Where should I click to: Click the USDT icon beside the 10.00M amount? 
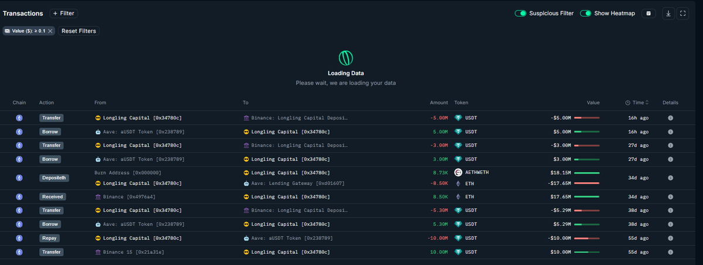(458, 252)
